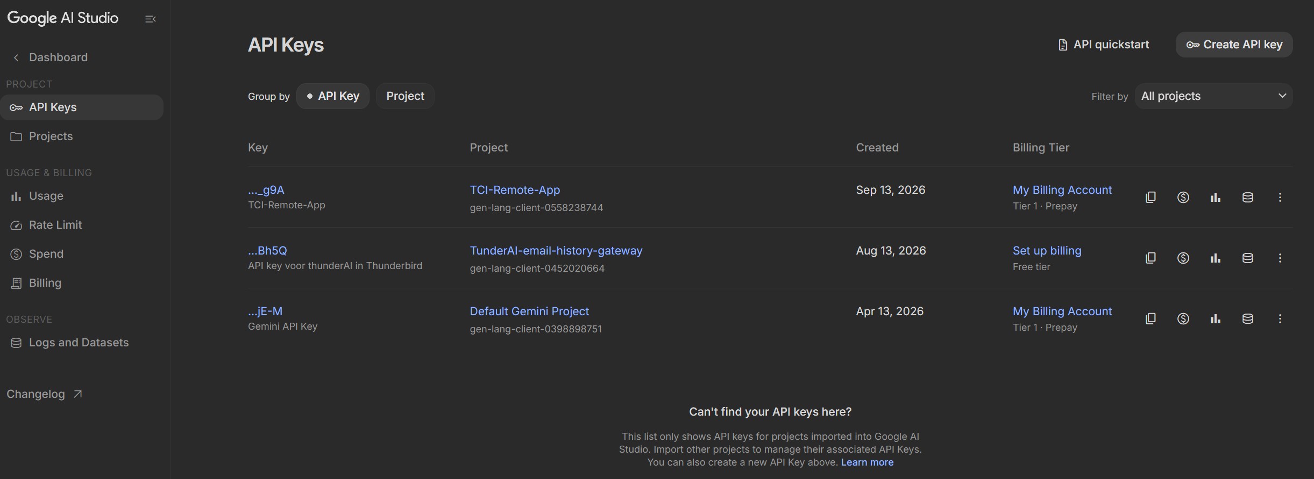Click the project ID gen-lang-client-0558238744
Viewport: 1314px width, 479px height.
coord(536,208)
